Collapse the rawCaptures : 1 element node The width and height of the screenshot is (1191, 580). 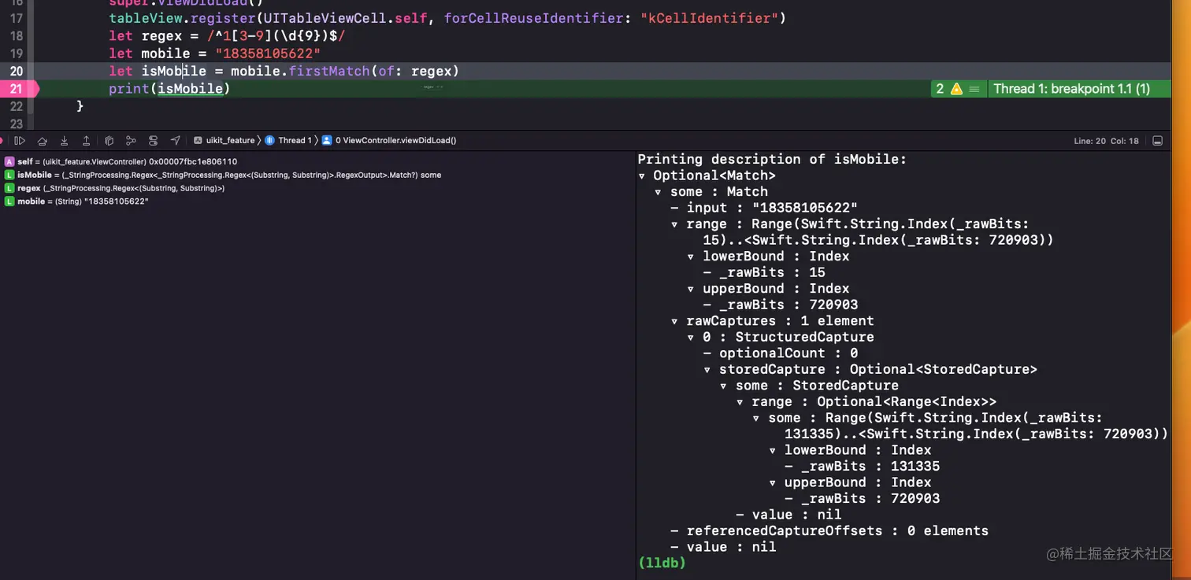click(x=675, y=321)
